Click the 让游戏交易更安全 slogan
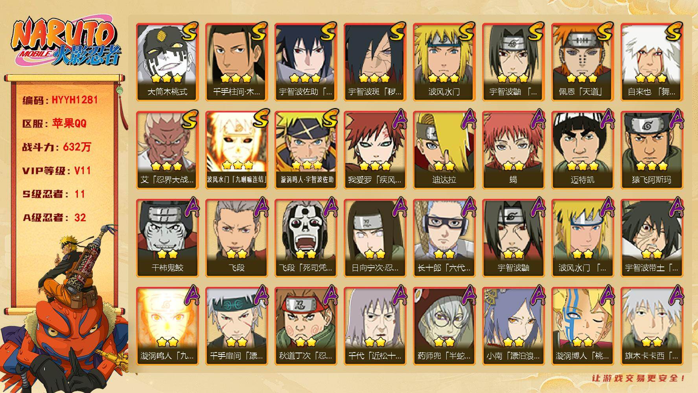Image resolution: width=698 pixels, height=393 pixels. 639,378
